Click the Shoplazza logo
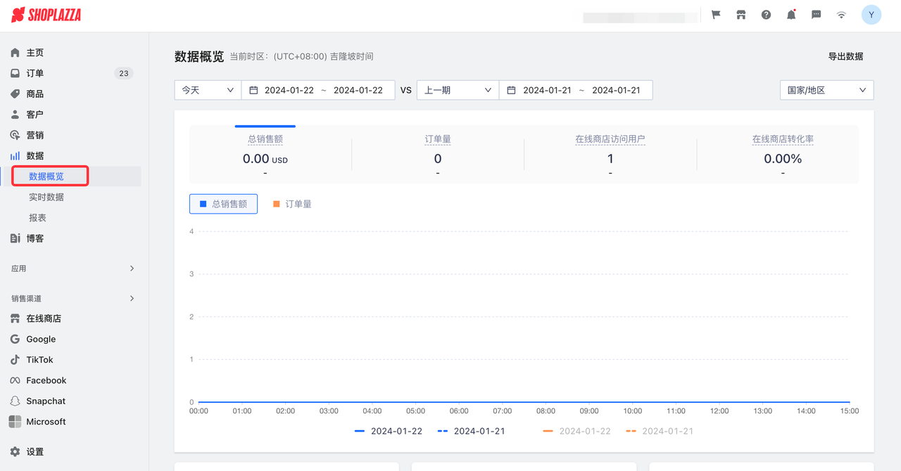901x471 pixels. [45, 14]
